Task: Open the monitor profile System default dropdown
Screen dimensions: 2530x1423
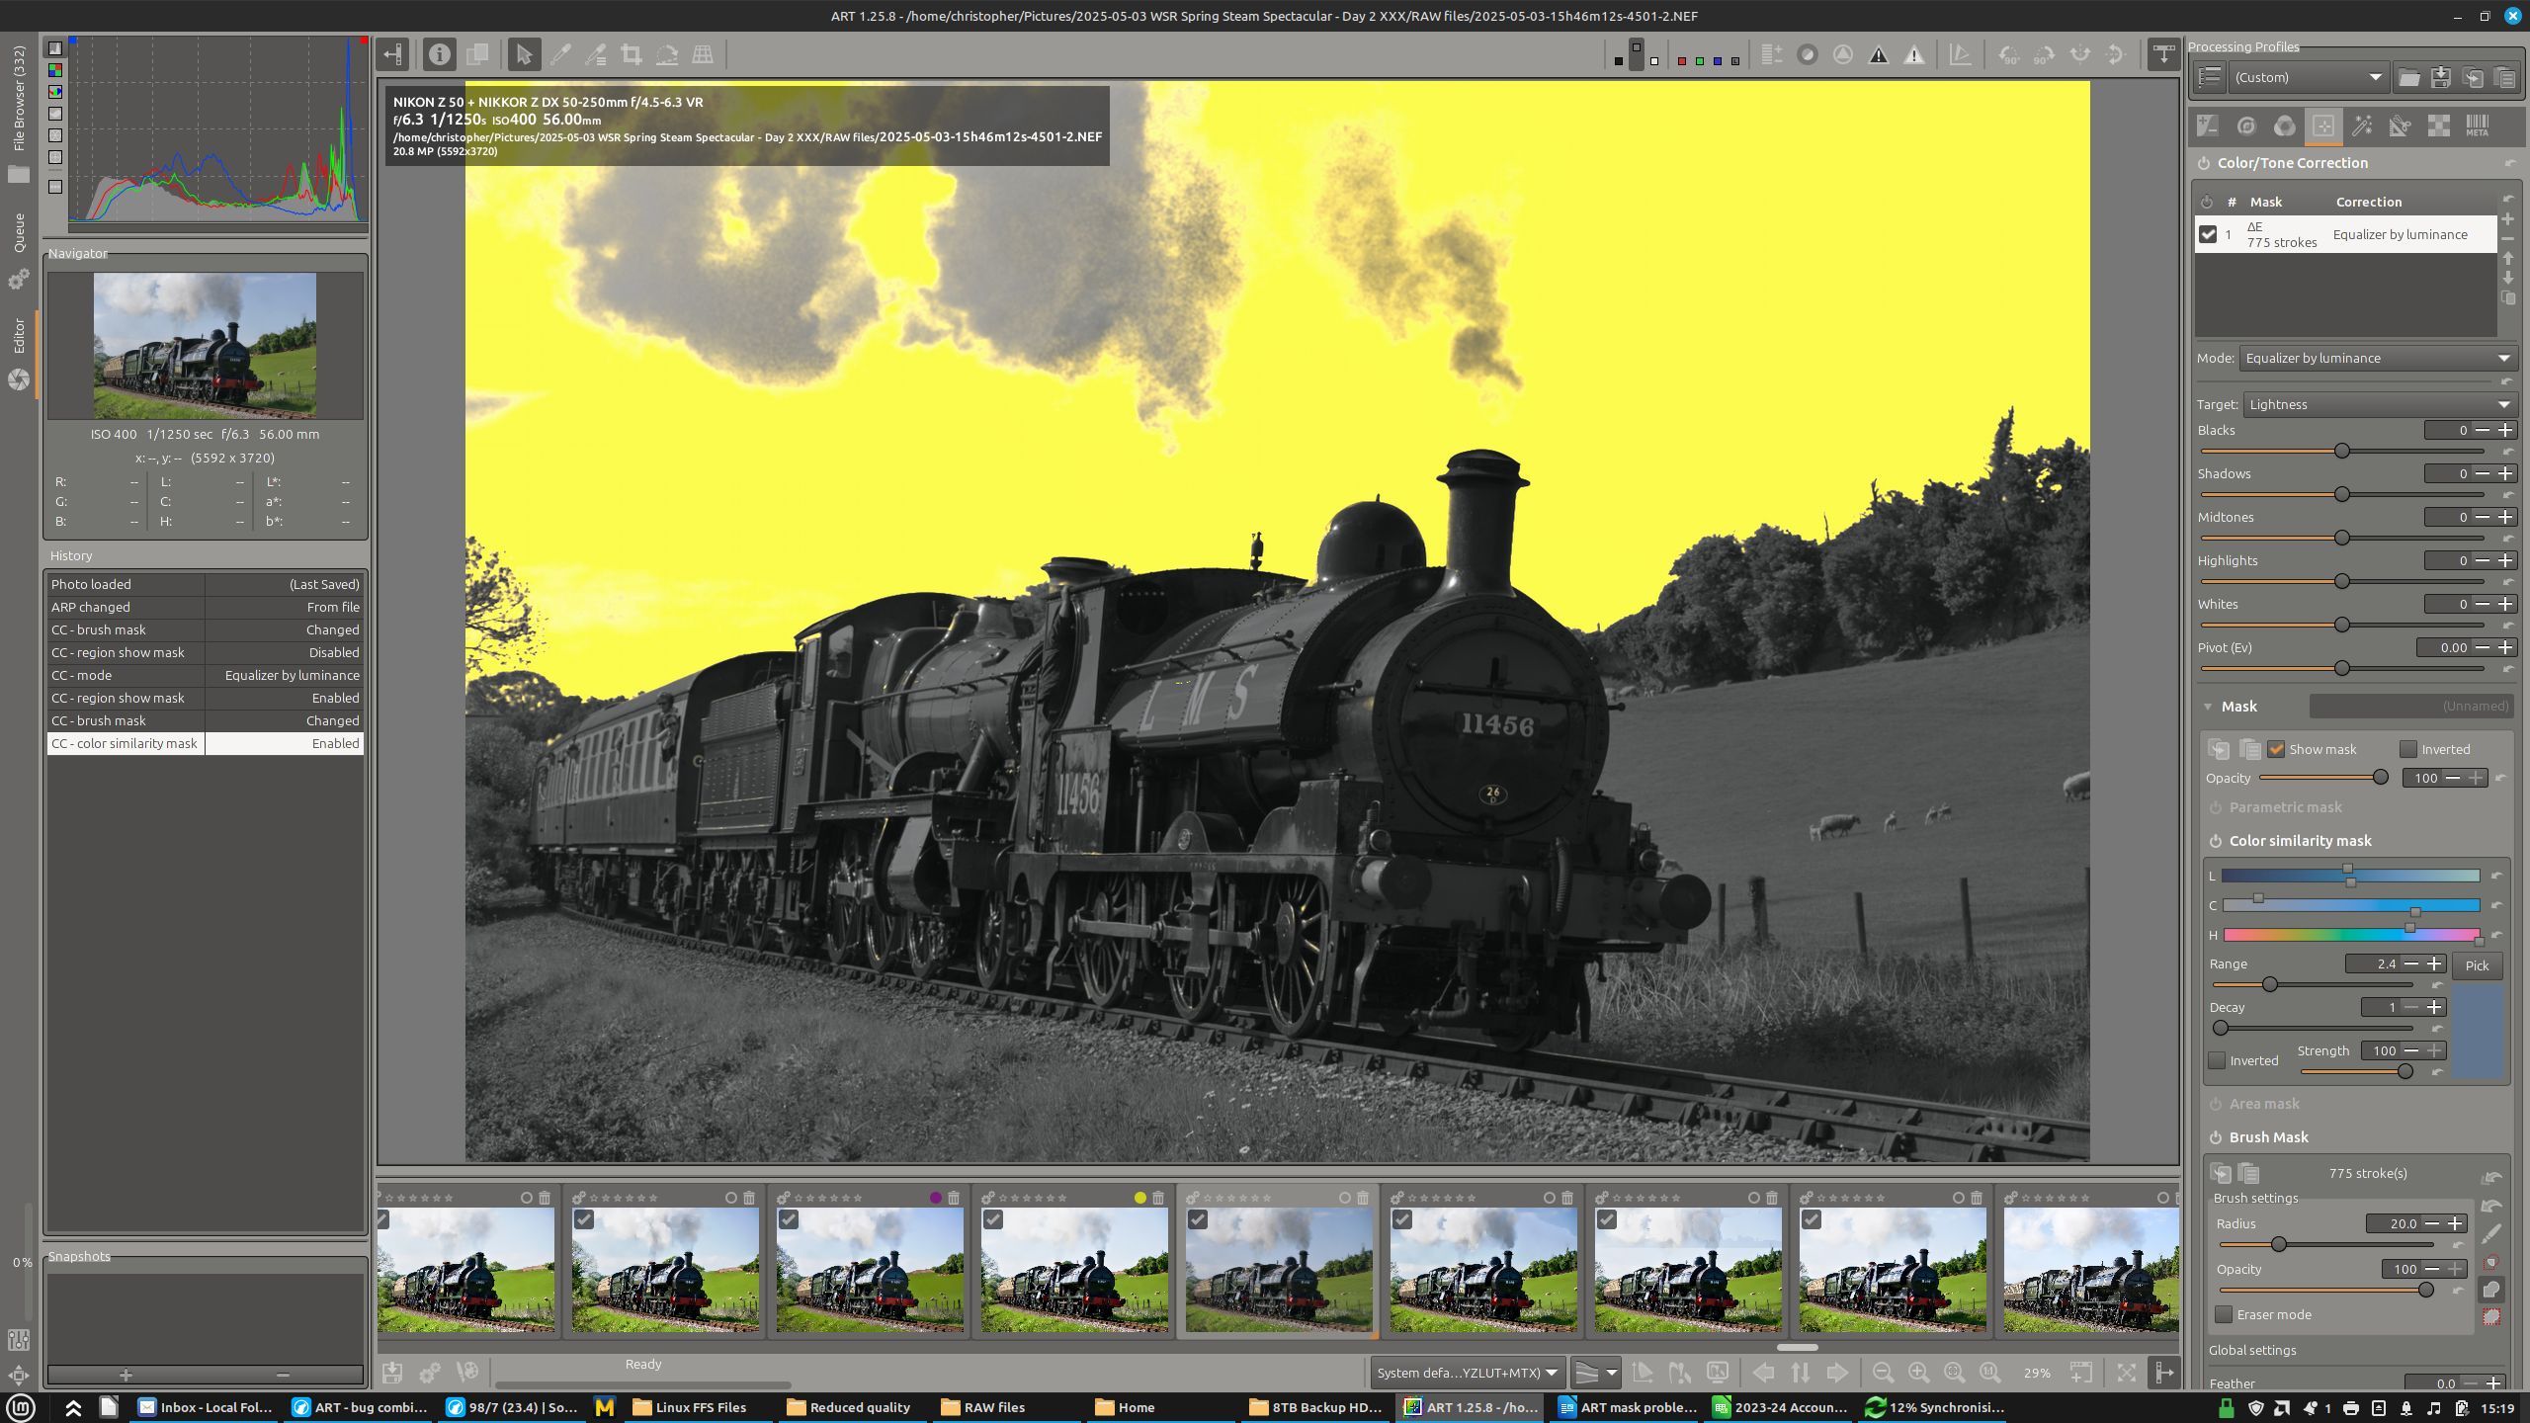Action: tap(1467, 1373)
